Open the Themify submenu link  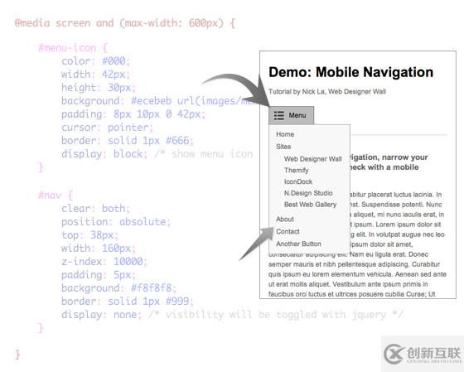pyautogui.click(x=297, y=170)
